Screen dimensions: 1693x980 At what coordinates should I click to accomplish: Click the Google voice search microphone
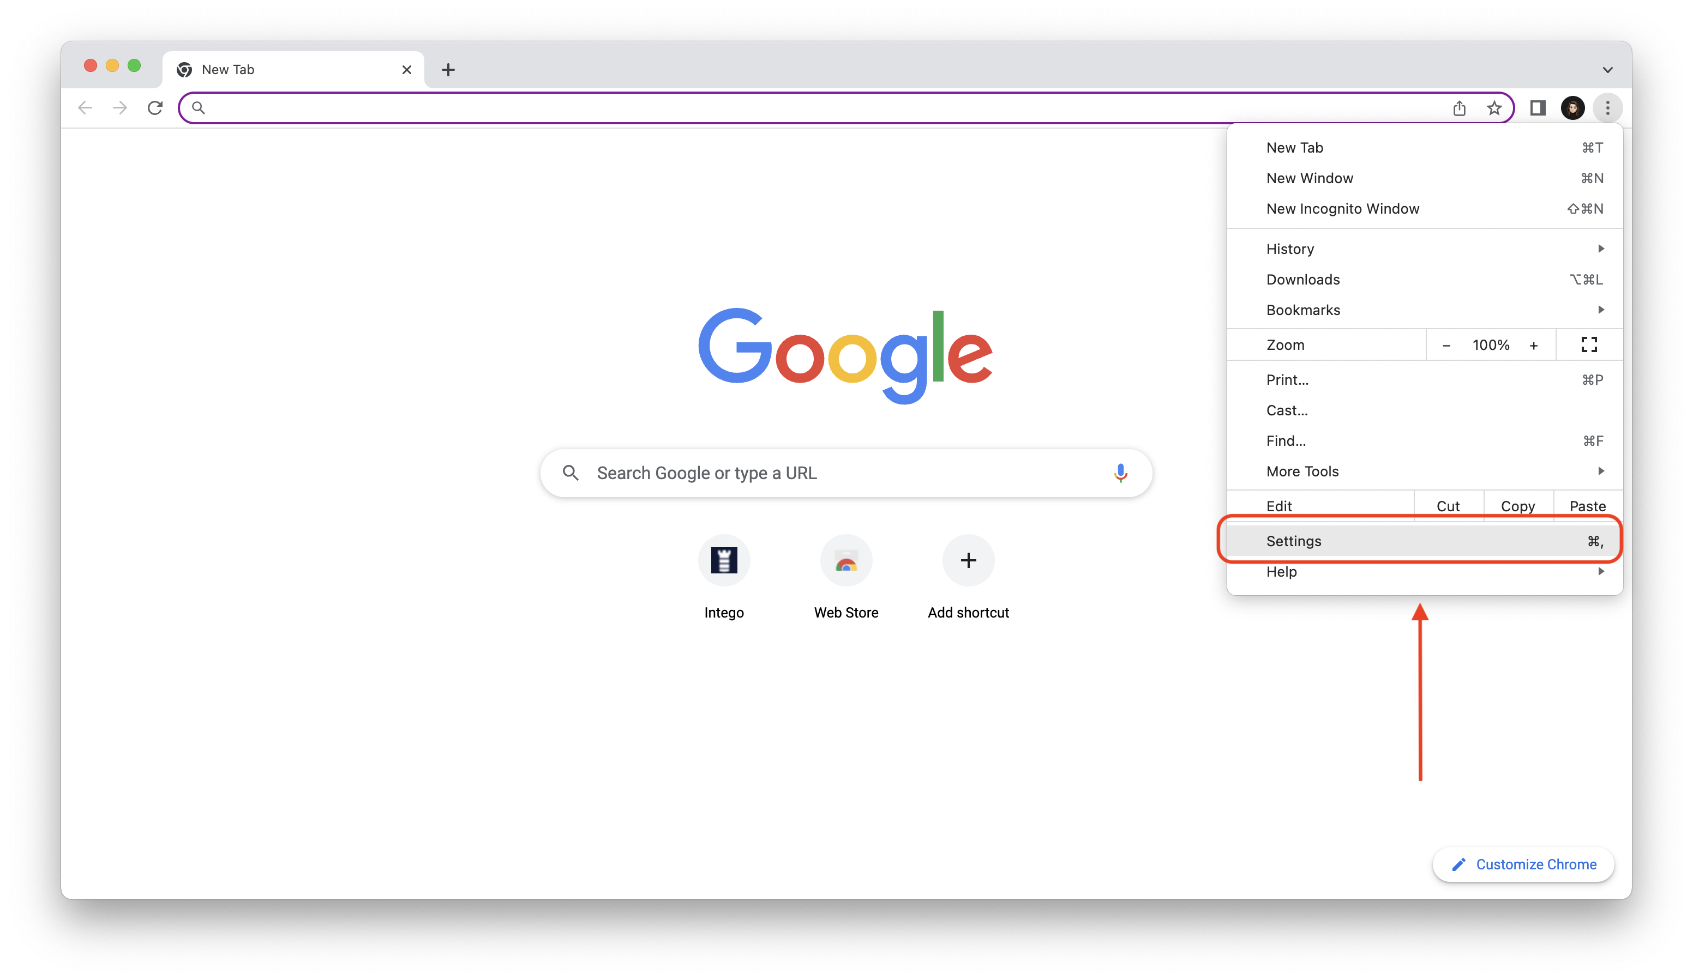coord(1115,473)
